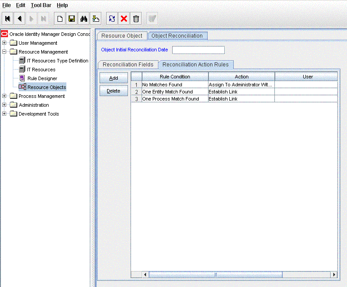
Task: Click the Resource Management folder icon
Action: pos(13,51)
